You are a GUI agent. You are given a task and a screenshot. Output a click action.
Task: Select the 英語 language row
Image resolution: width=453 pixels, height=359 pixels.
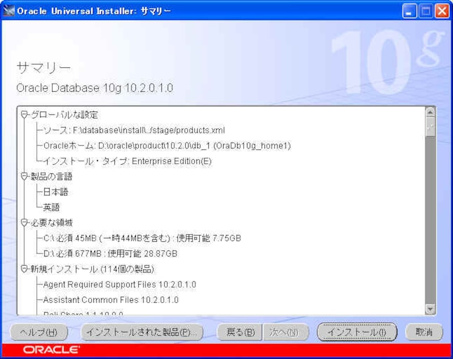pyautogui.click(x=52, y=207)
